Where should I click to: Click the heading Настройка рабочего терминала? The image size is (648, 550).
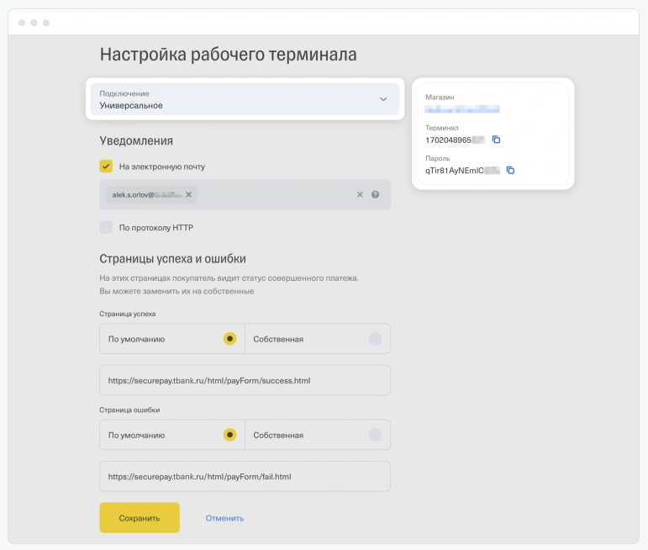point(228,55)
